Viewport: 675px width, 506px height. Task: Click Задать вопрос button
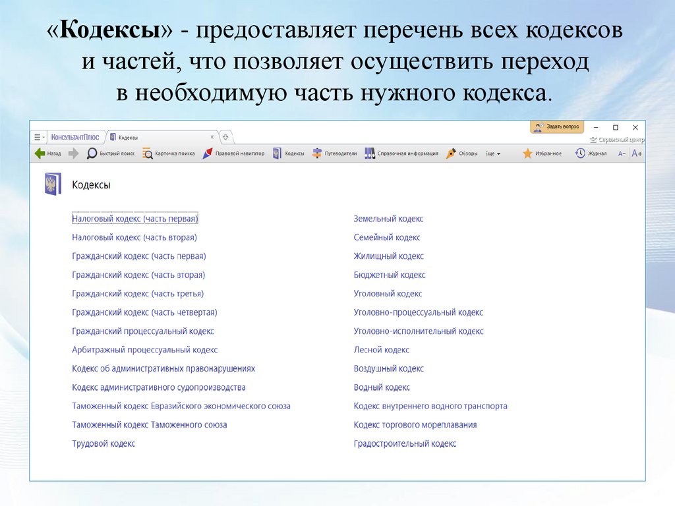[x=558, y=127]
